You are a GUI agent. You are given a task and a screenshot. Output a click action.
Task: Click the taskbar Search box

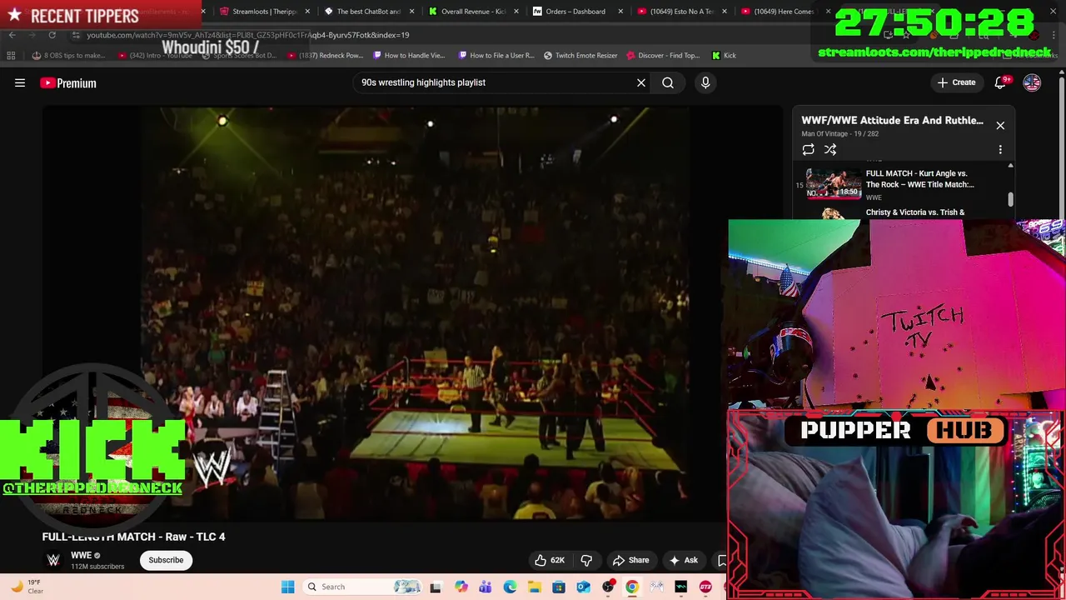click(x=362, y=587)
